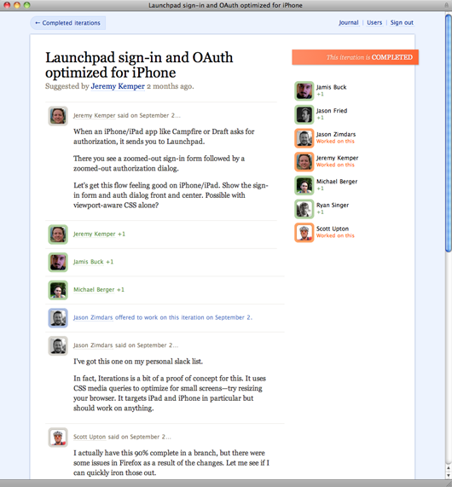
Task: Click avatar beside 'Jason Zimdars offered to work'
Action: 58,318
